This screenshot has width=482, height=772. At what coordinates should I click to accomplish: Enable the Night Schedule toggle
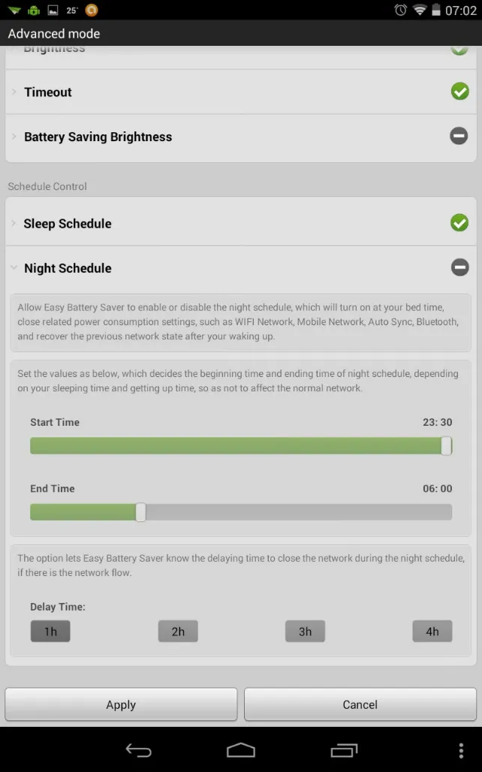pos(459,267)
